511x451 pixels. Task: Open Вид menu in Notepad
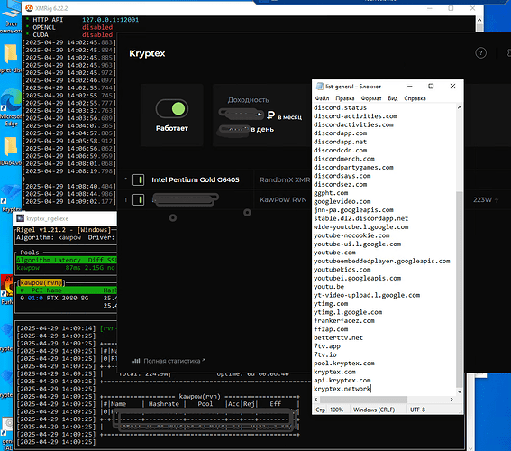(393, 98)
